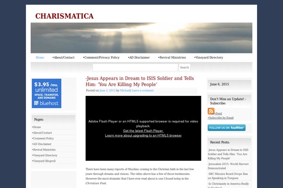Open recent post Jesus Appears in Dream to ISIS

point(228,154)
